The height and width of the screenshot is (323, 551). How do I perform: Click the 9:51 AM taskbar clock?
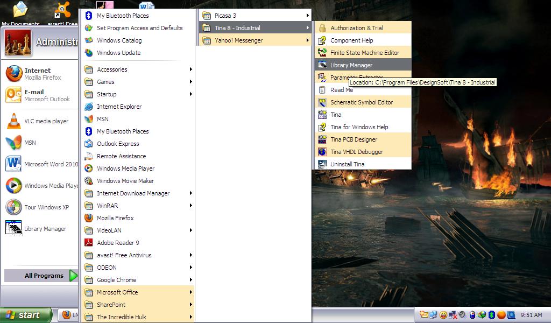coord(531,315)
